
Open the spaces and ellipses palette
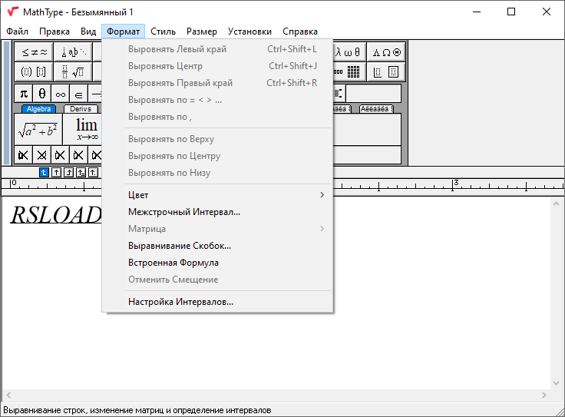[x=73, y=52]
